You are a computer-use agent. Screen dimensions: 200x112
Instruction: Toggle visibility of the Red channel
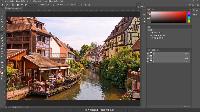(148, 56)
